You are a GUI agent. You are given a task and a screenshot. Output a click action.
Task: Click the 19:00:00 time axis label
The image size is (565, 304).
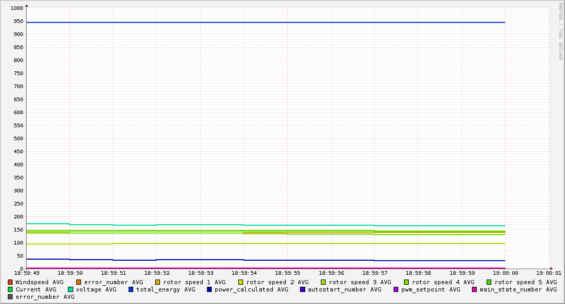[x=505, y=273]
